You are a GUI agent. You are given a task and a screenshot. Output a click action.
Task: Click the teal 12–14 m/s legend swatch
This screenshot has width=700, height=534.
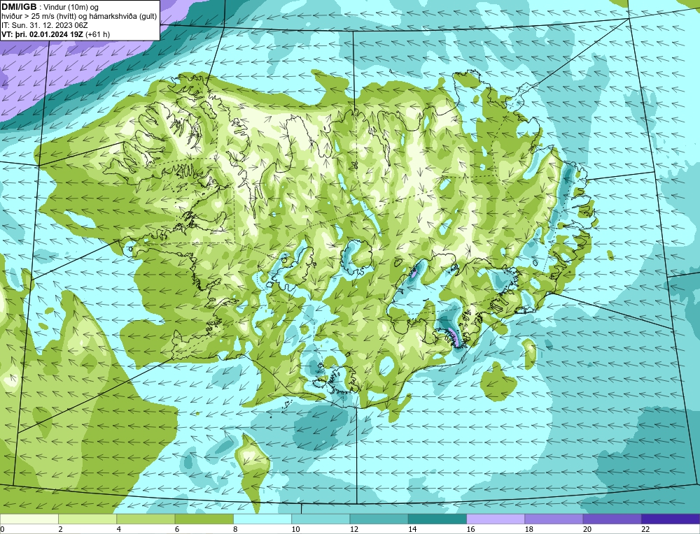379,519
